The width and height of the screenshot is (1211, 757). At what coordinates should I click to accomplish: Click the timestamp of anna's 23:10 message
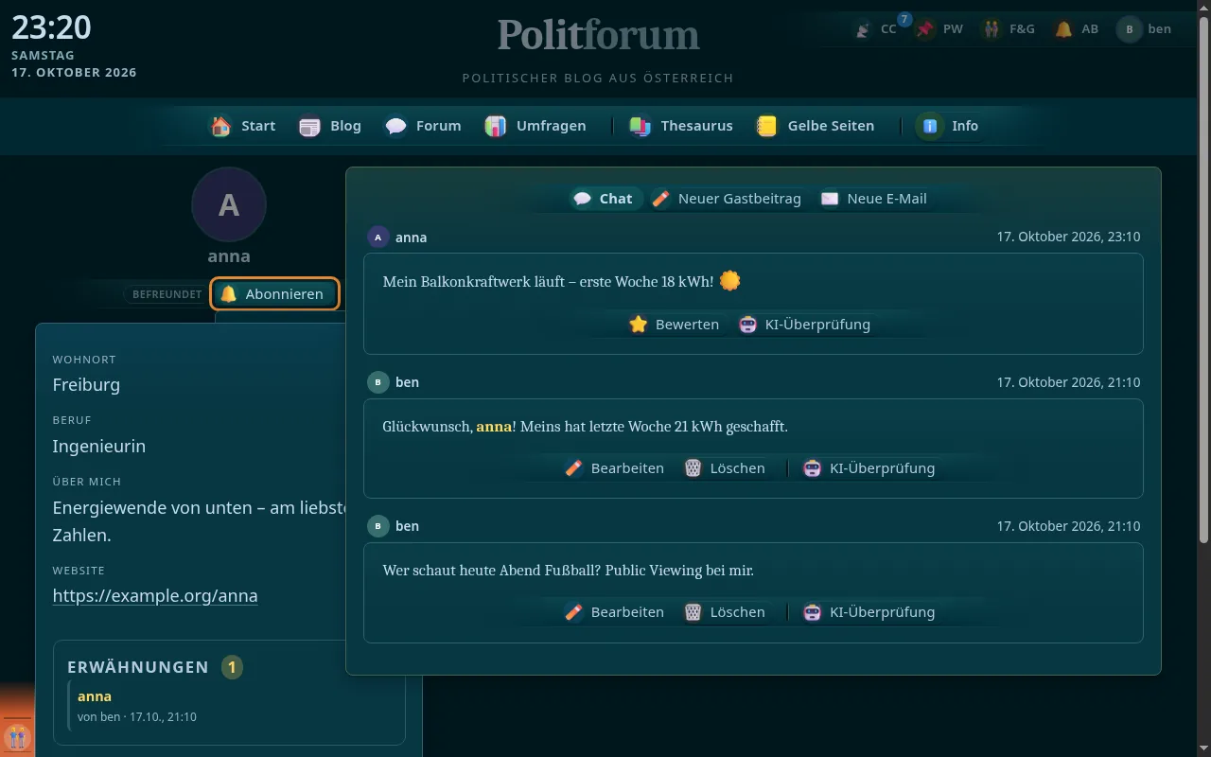[x=1068, y=238]
